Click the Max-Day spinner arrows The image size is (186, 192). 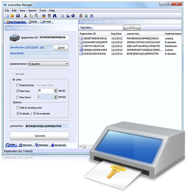click(55, 91)
